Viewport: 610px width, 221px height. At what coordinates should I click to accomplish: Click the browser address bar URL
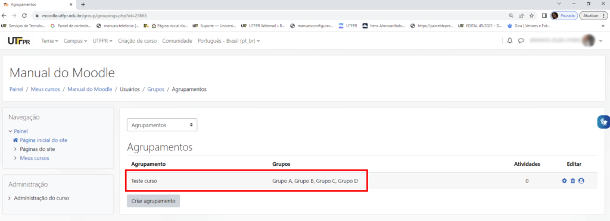tap(95, 16)
